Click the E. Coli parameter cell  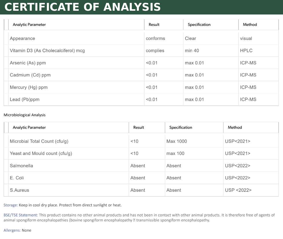click(17, 178)
